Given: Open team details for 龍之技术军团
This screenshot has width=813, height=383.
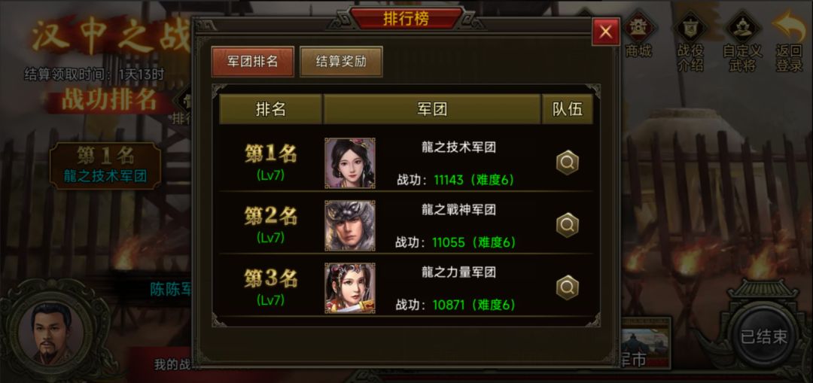Looking at the screenshot, I should (x=568, y=163).
